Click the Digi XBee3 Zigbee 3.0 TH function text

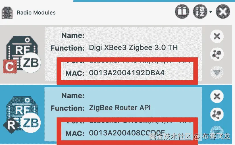pyautogui.click(x=133, y=48)
